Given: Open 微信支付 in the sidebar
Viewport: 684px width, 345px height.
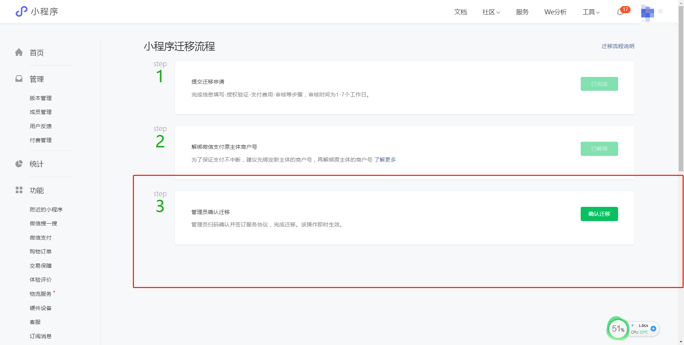Looking at the screenshot, I should 41,237.
